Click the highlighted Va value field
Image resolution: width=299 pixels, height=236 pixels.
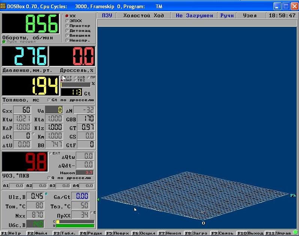(54, 111)
